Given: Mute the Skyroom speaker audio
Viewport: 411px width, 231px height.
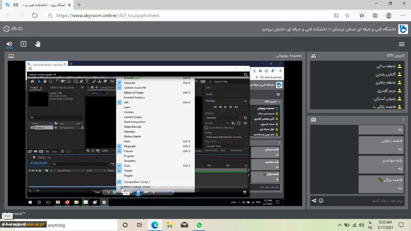Looking at the screenshot, I should coord(9,44).
